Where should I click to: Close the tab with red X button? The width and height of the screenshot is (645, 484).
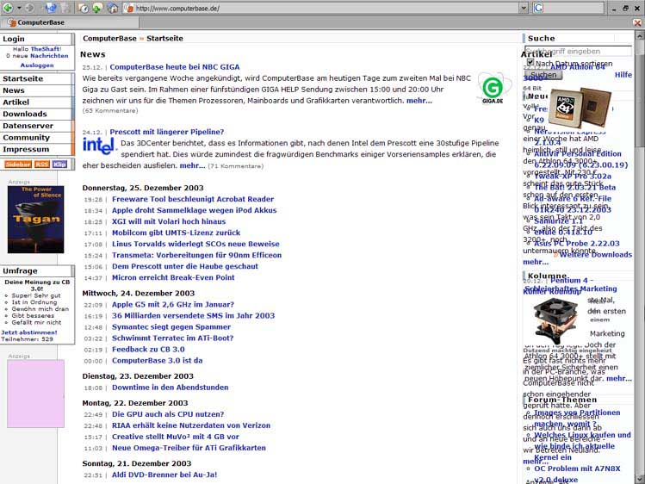click(637, 22)
